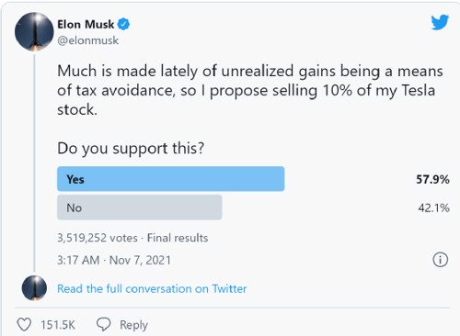Click the reply speech bubble icon
The height and width of the screenshot is (336, 460).
pos(104,324)
